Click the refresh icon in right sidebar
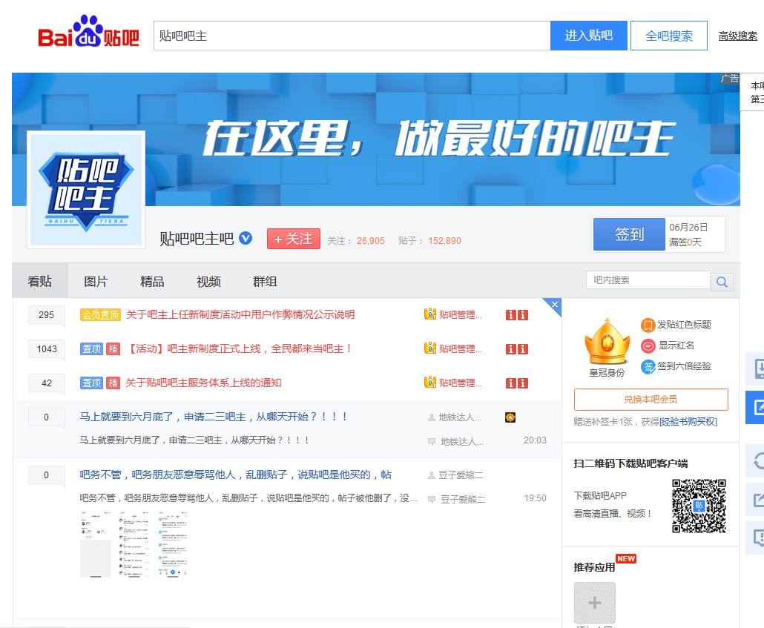The height and width of the screenshot is (628, 764). coord(757,461)
